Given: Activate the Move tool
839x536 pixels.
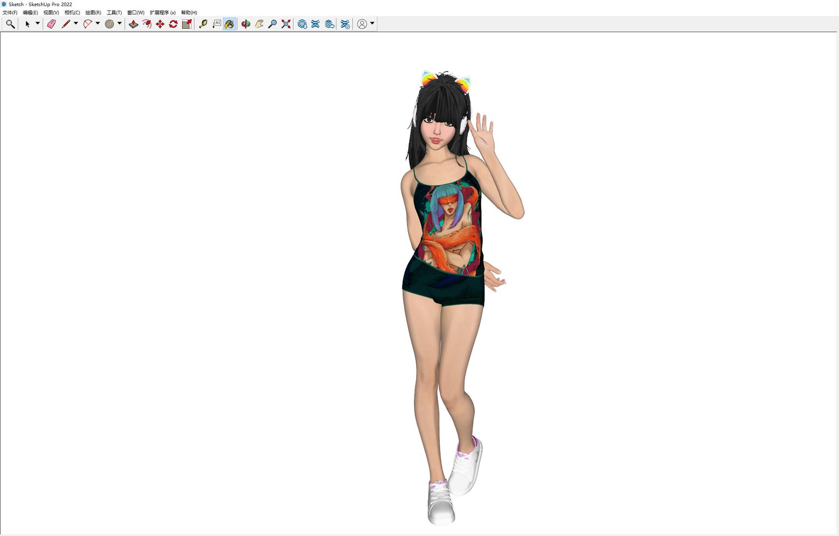Looking at the screenshot, I should click(x=160, y=24).
